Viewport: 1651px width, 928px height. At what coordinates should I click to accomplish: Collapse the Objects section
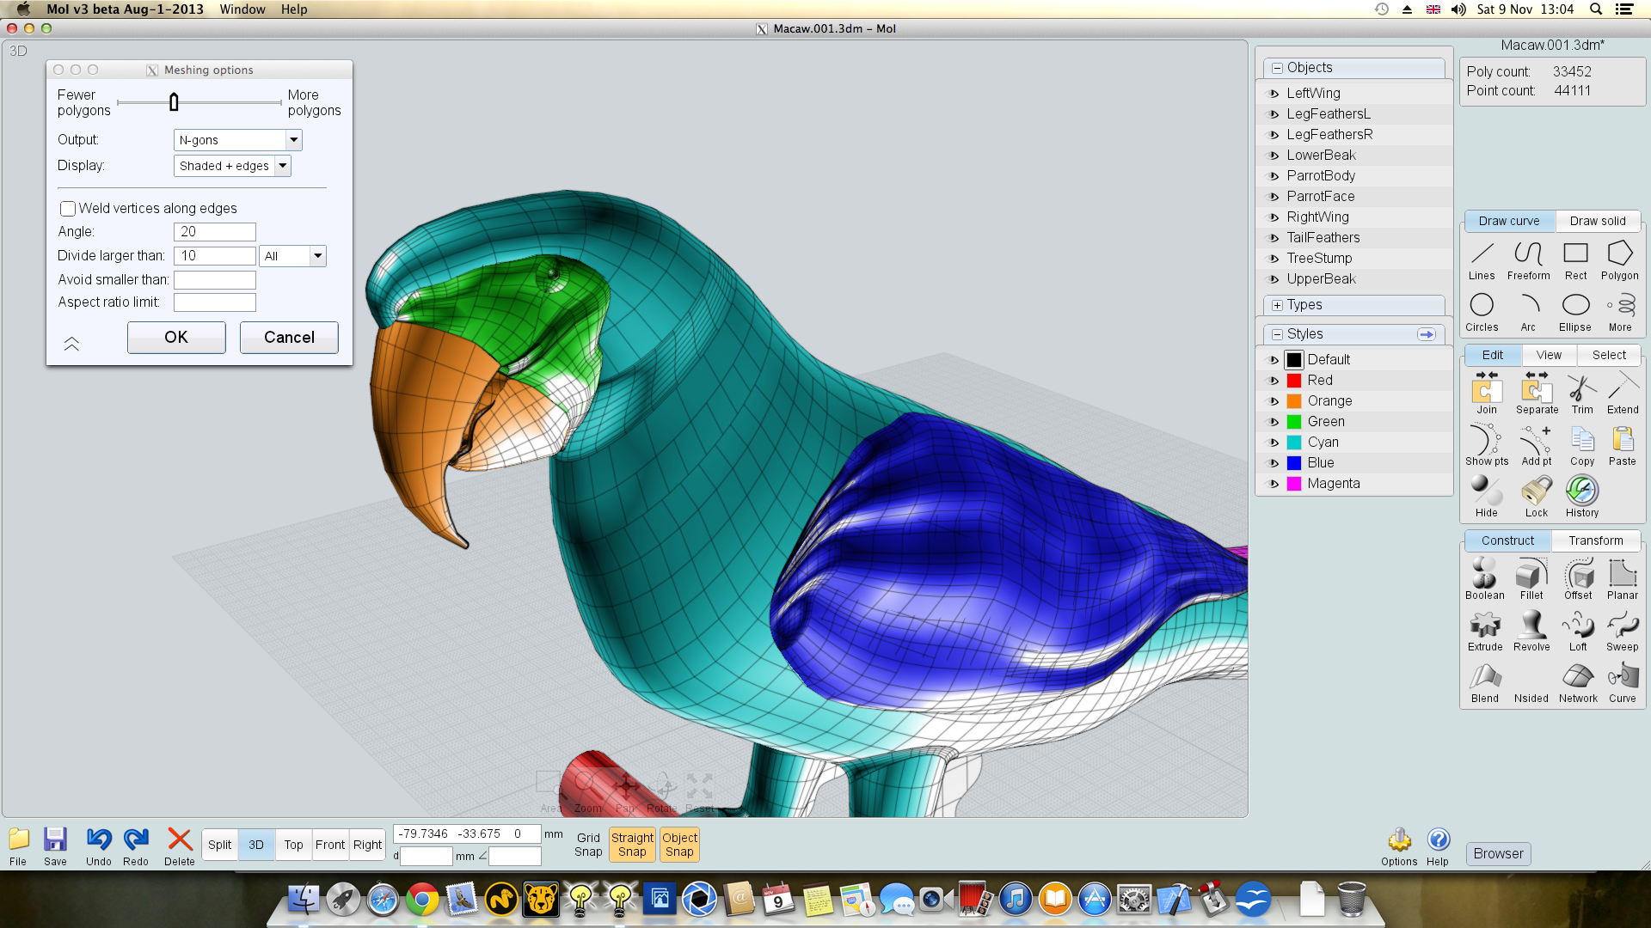pos(1277,68)
